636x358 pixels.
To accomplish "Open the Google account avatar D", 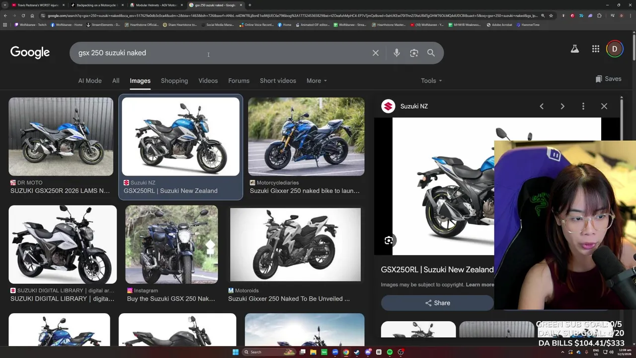I will pos(615,49).
